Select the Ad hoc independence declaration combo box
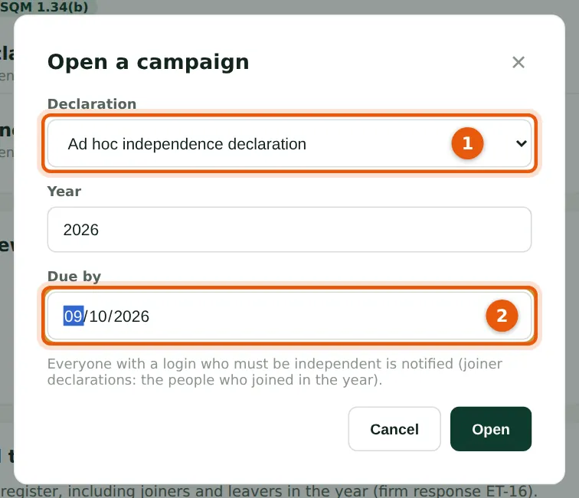Viewport: 579px width, 498px height. 289,143
